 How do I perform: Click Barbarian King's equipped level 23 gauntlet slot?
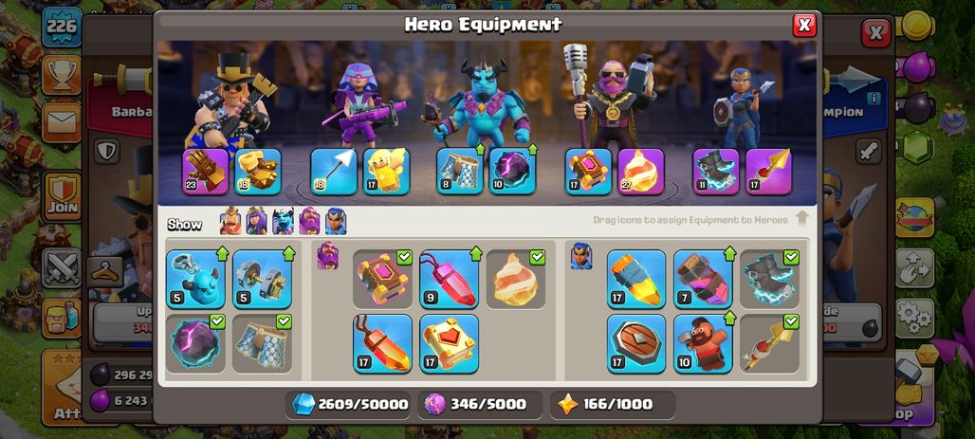coord(206,172)
